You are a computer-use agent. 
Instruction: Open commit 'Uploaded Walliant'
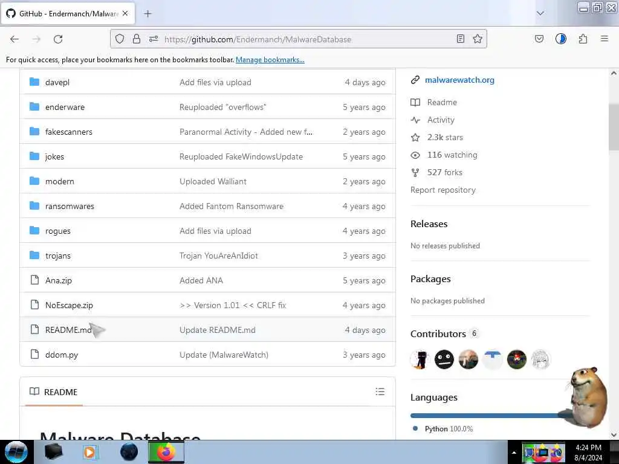point(213,181)
